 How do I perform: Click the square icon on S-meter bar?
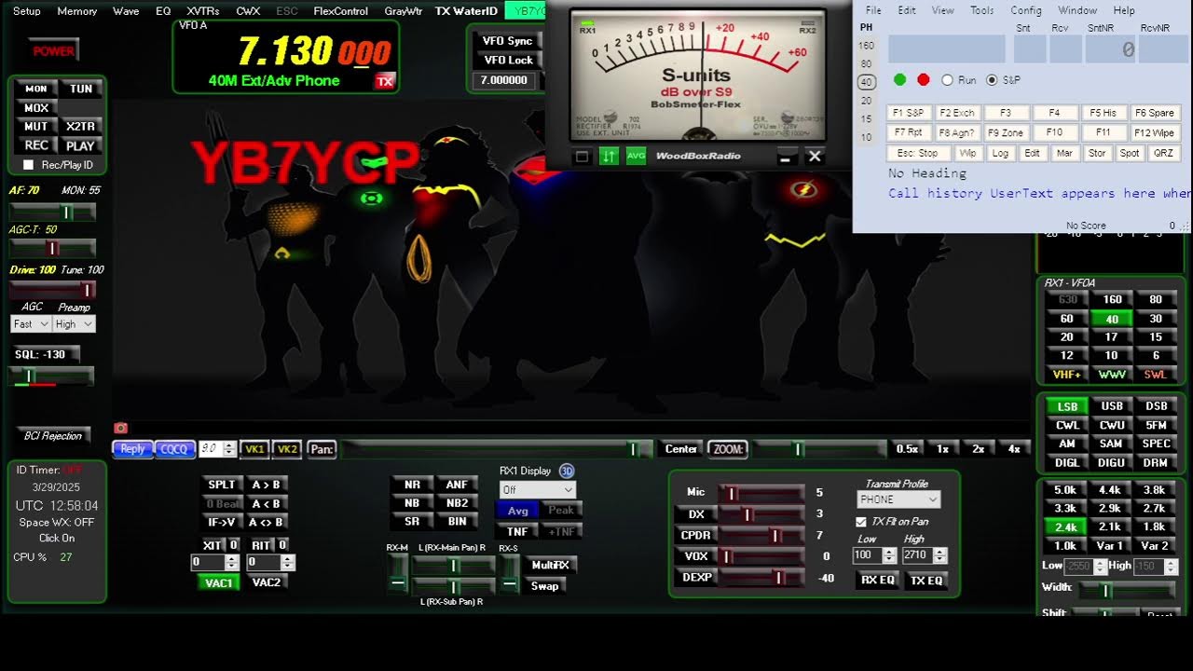pyautogui.click(x=583, y=157)
